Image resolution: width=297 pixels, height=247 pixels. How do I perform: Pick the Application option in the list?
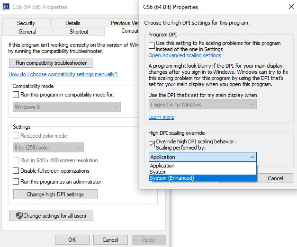point(162,166)
